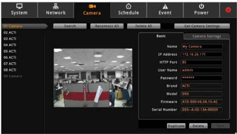This screenshot has width=237, height=134.
Task: Select the Camera tab
Action: pyautogui.click(x=92, y=10)
